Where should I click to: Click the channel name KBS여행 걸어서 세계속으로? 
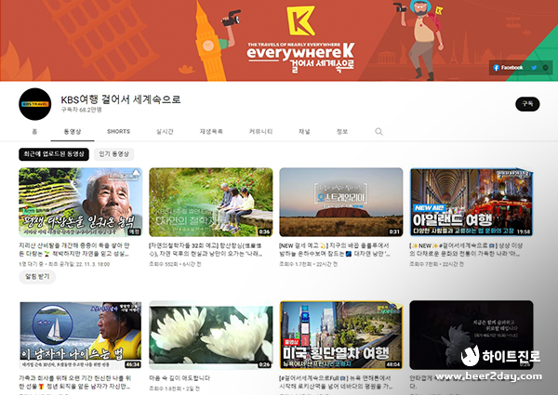pyautogui.click(x=121, y=99)
